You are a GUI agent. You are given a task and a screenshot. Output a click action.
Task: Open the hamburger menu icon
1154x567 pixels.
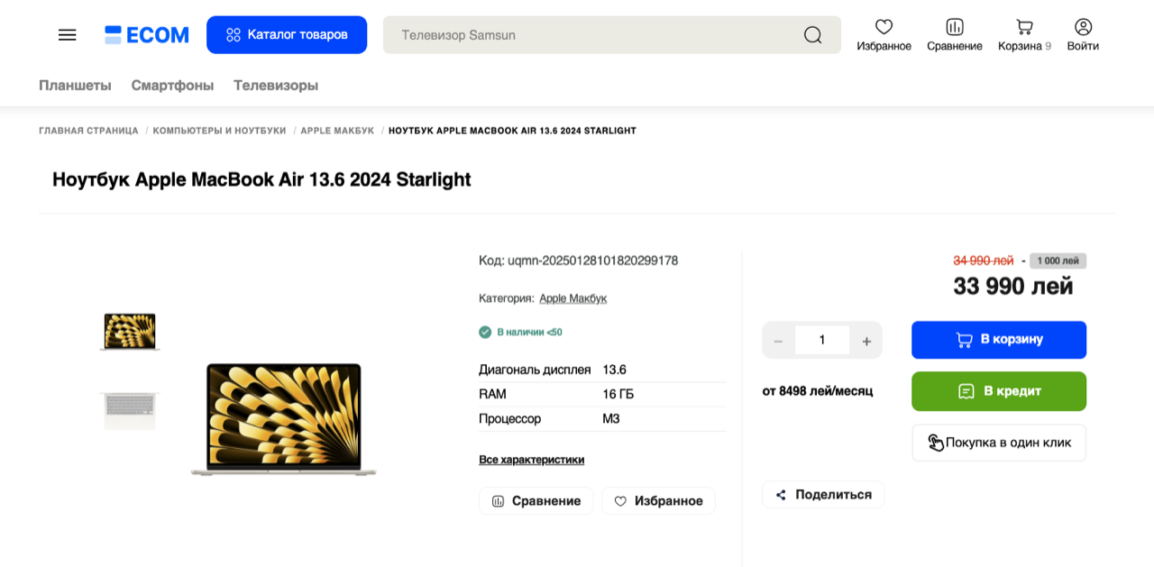coord(67,35)
